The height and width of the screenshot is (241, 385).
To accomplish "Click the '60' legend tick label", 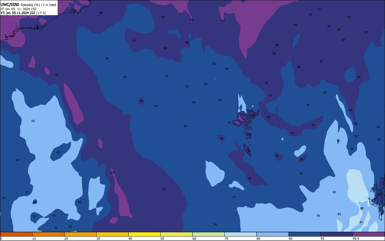I will 194,239.
